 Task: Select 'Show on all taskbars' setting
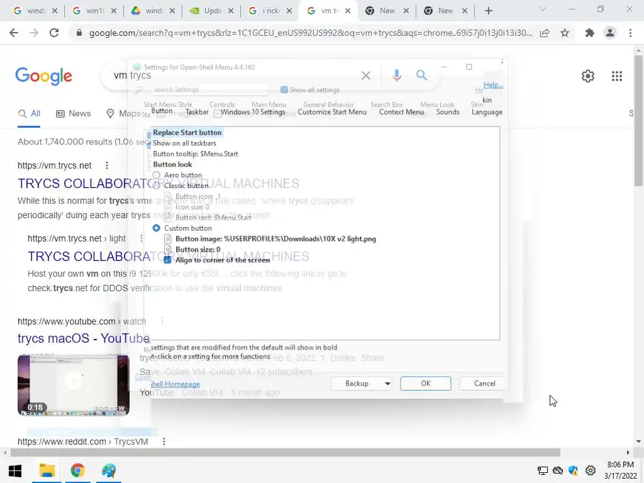184,143
